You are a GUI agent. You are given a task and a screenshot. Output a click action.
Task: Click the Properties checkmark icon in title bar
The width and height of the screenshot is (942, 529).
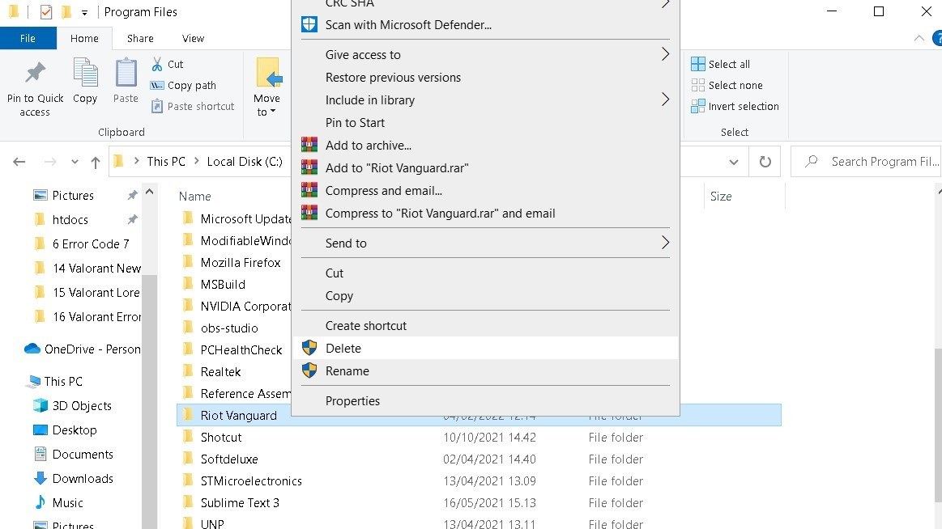coord(45,12)
